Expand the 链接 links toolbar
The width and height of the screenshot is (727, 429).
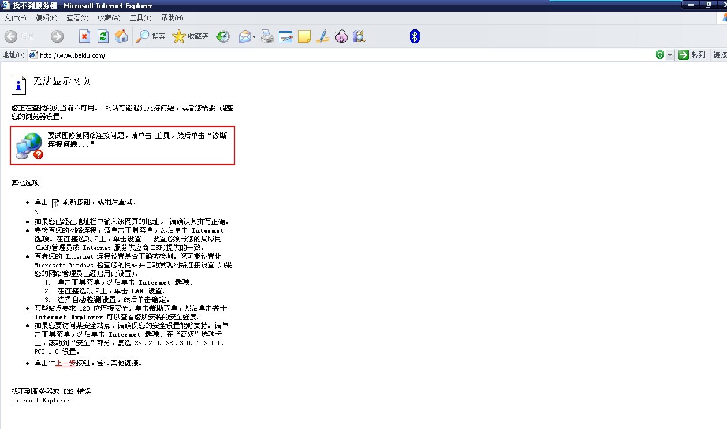pos(719,55)
